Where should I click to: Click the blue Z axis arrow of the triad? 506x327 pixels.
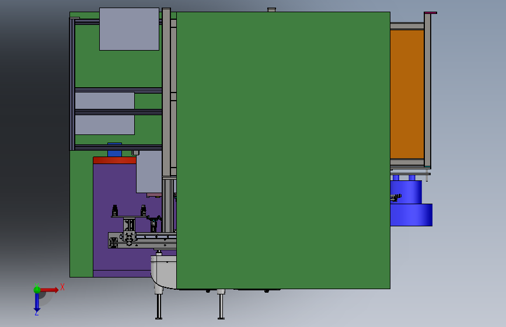[37, 303]
